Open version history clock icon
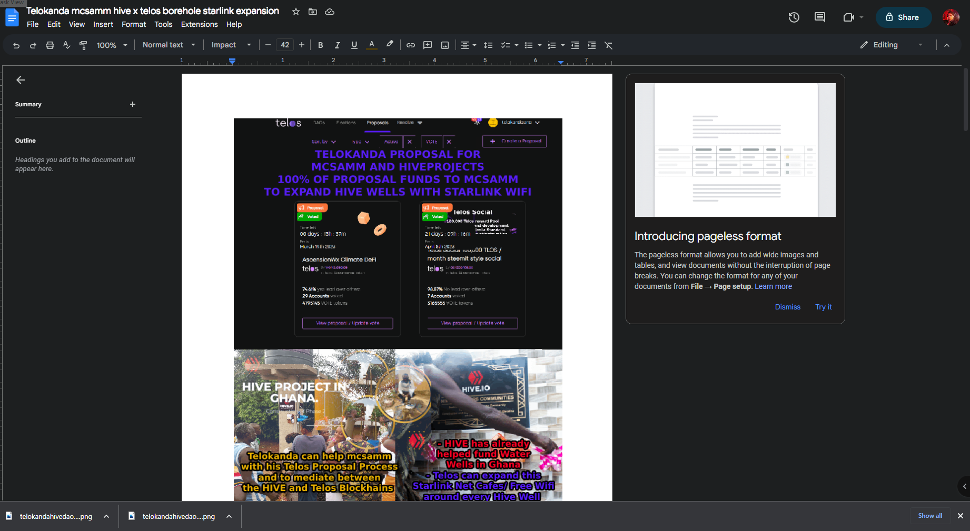 (794, 17)
